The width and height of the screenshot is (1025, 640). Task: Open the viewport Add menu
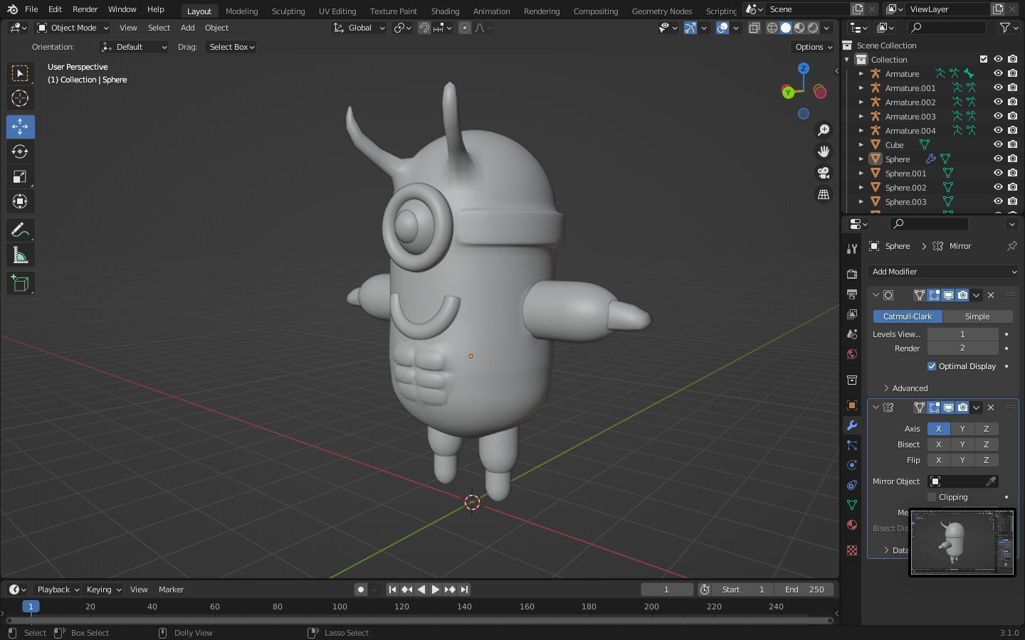187,28
